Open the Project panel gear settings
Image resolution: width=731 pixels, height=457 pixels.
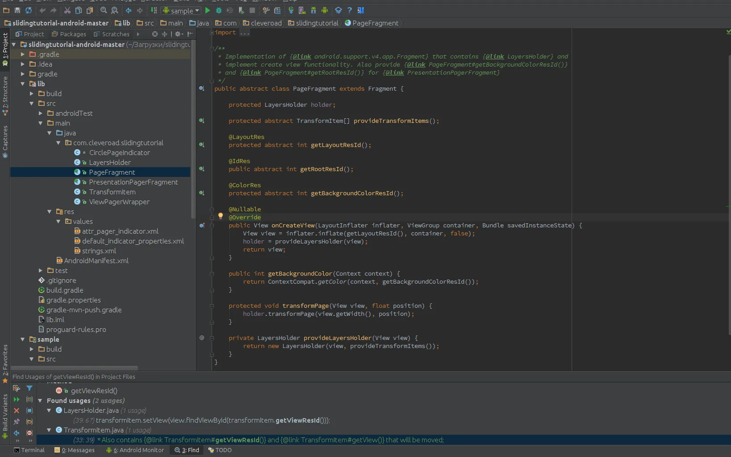point(179,34)
